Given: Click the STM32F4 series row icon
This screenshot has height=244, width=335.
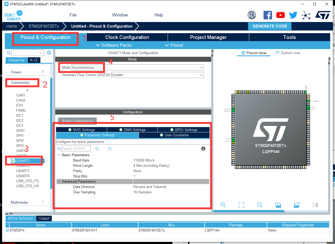Looking at the screenshot, I should tap(7, 230).
